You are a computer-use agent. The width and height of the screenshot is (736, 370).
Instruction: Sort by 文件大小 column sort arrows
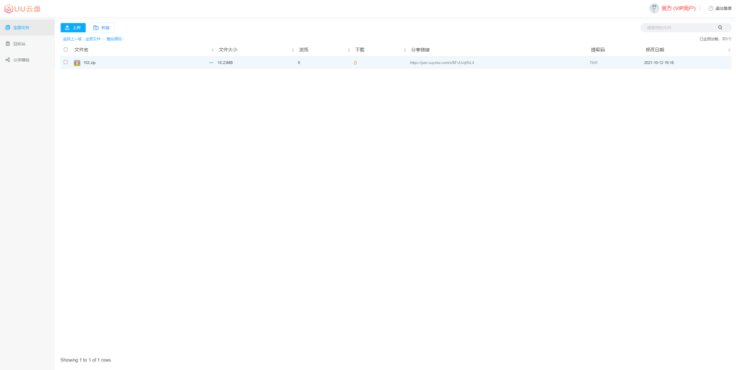[x=293, y=50]
